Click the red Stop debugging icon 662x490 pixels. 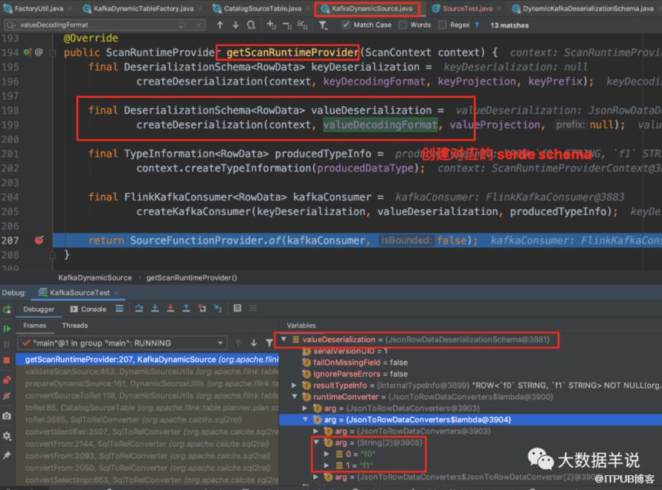click(7, 361)
